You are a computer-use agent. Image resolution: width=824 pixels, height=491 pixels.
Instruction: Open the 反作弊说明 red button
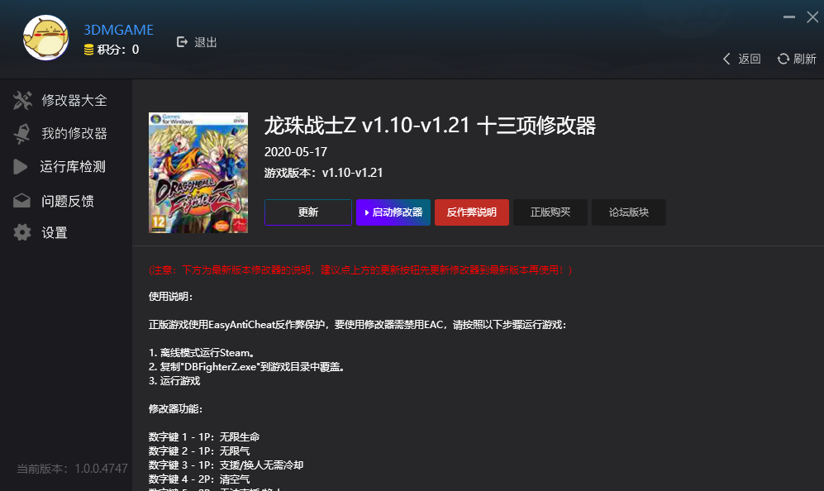471,212
